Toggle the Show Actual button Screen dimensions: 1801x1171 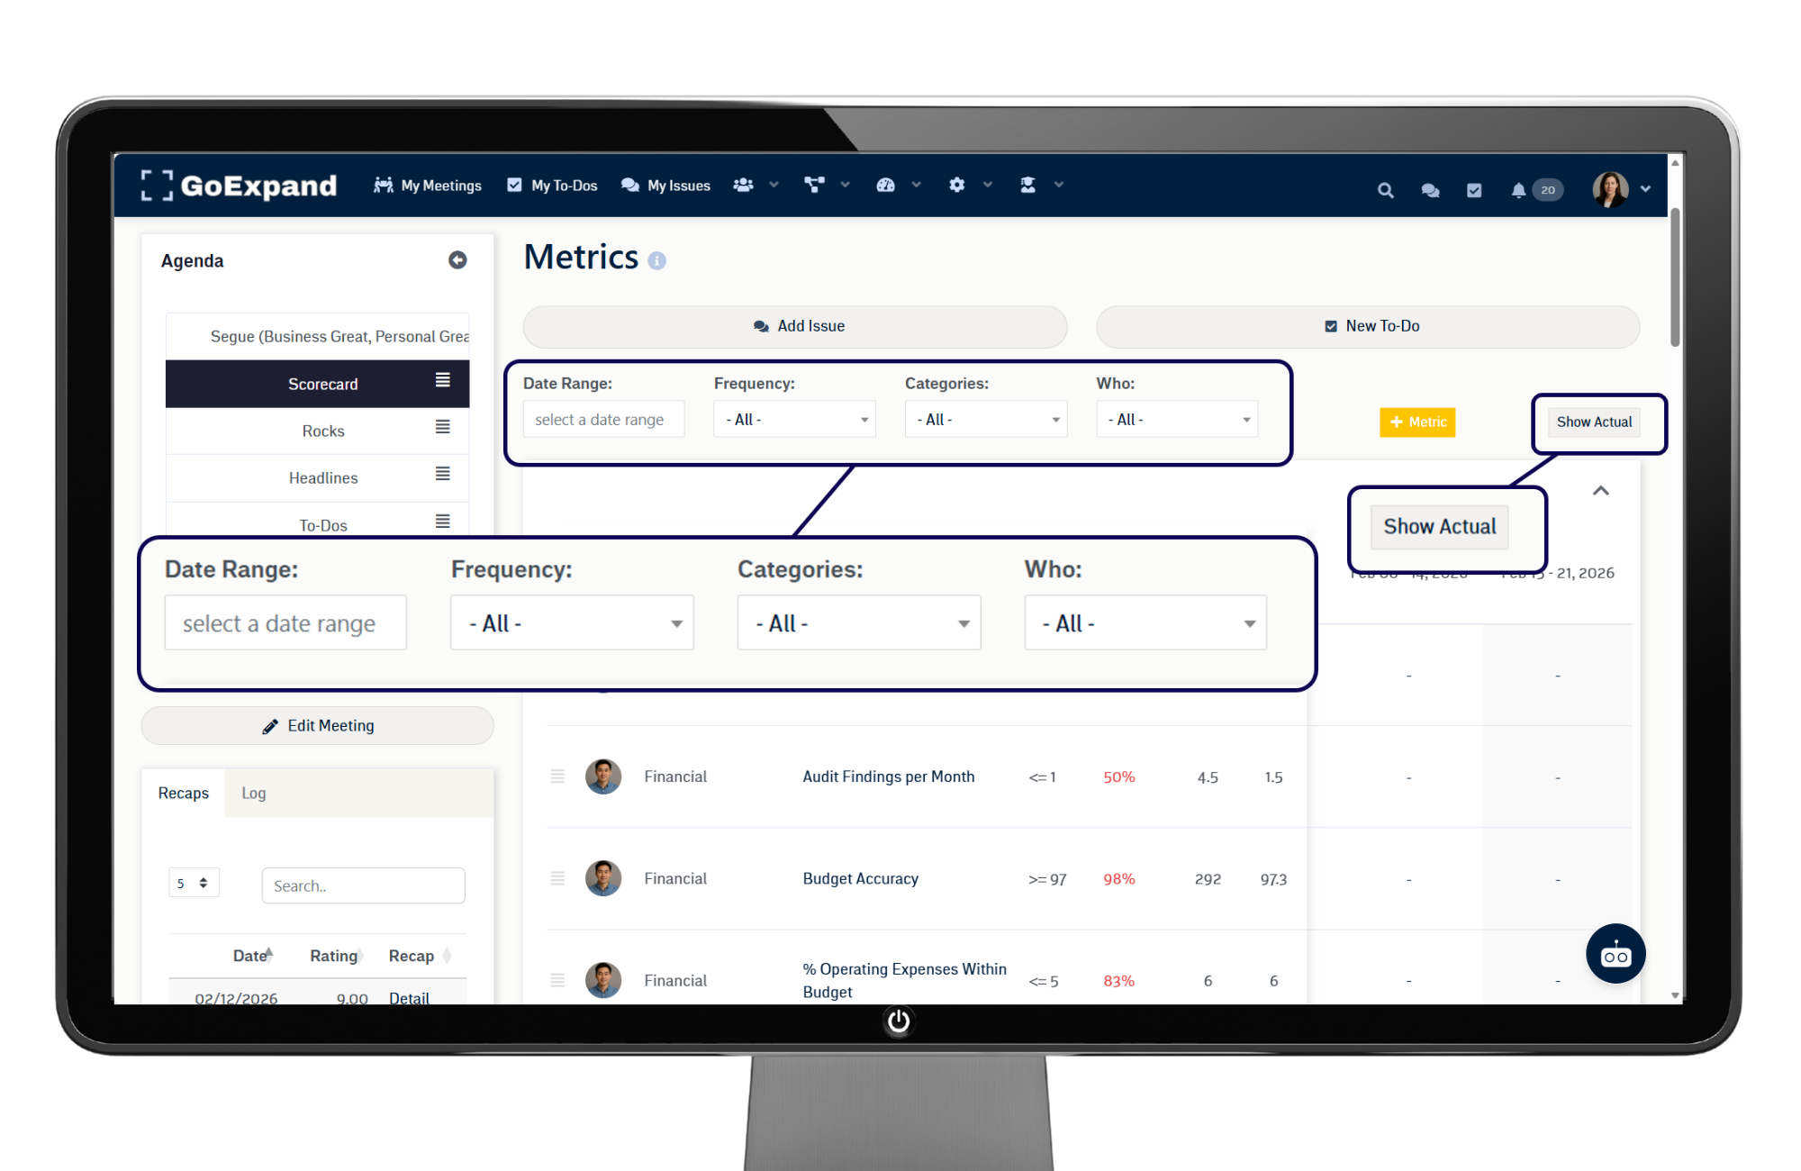[x=1593, y=422]
